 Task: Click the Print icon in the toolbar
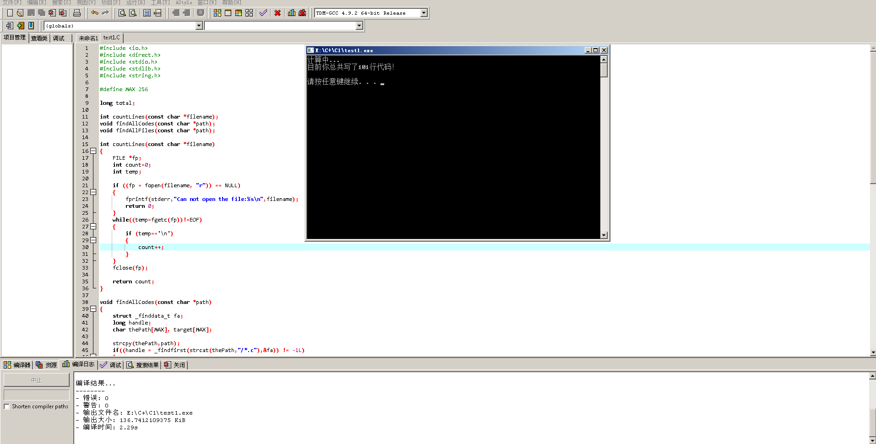pos(77,13)
